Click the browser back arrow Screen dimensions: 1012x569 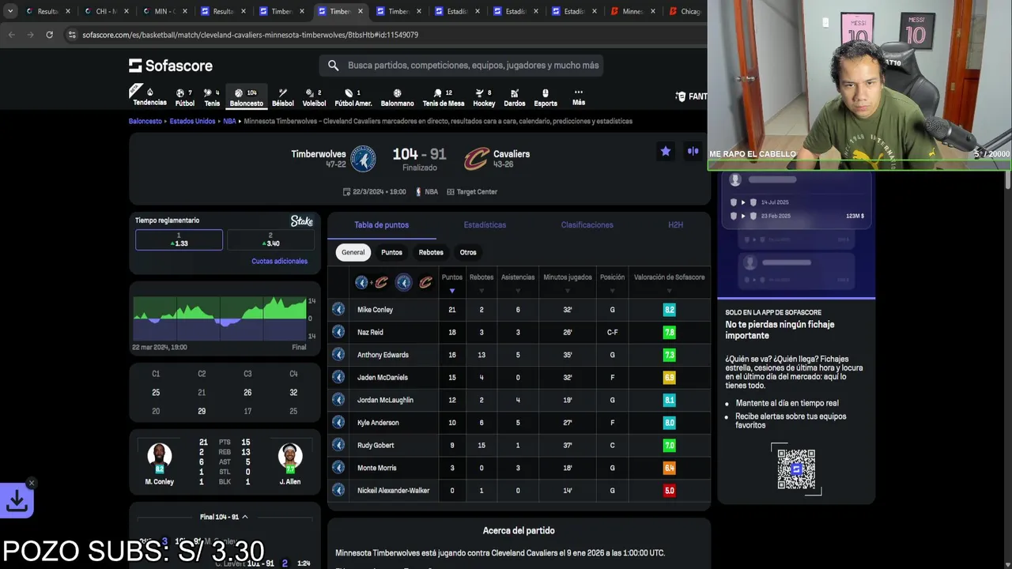11,35
